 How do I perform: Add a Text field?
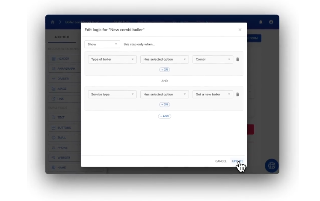pyautogui.click(x=65, y=118)
